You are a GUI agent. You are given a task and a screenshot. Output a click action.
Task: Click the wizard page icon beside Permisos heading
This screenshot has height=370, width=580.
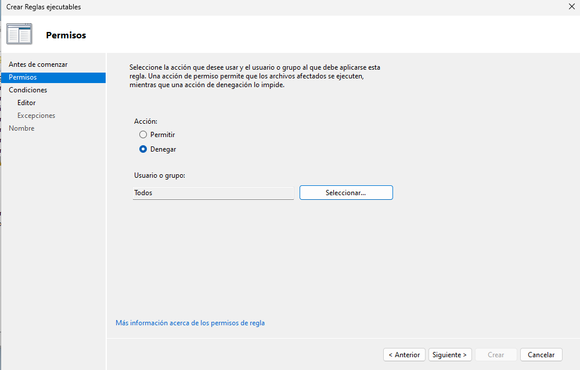pos(19,35)
